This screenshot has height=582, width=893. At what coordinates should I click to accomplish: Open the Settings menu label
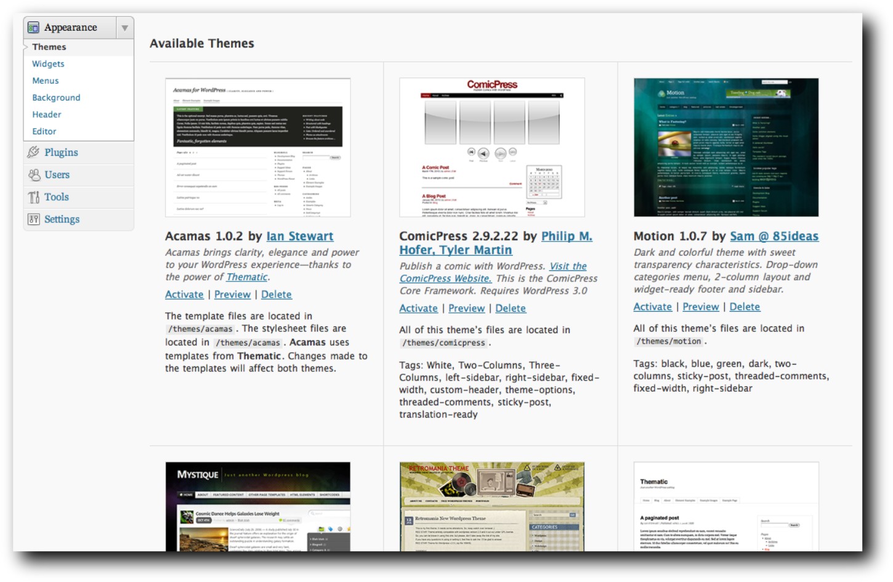[x=62, y=219]
